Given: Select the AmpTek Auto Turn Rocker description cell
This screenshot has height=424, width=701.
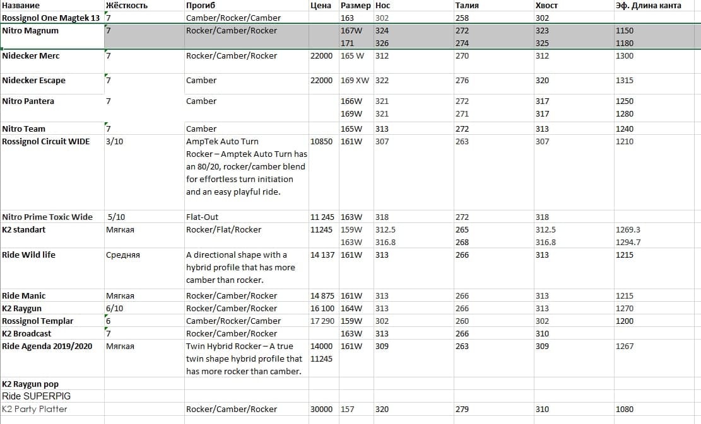Looking at the screenshot, I should 246,172.
